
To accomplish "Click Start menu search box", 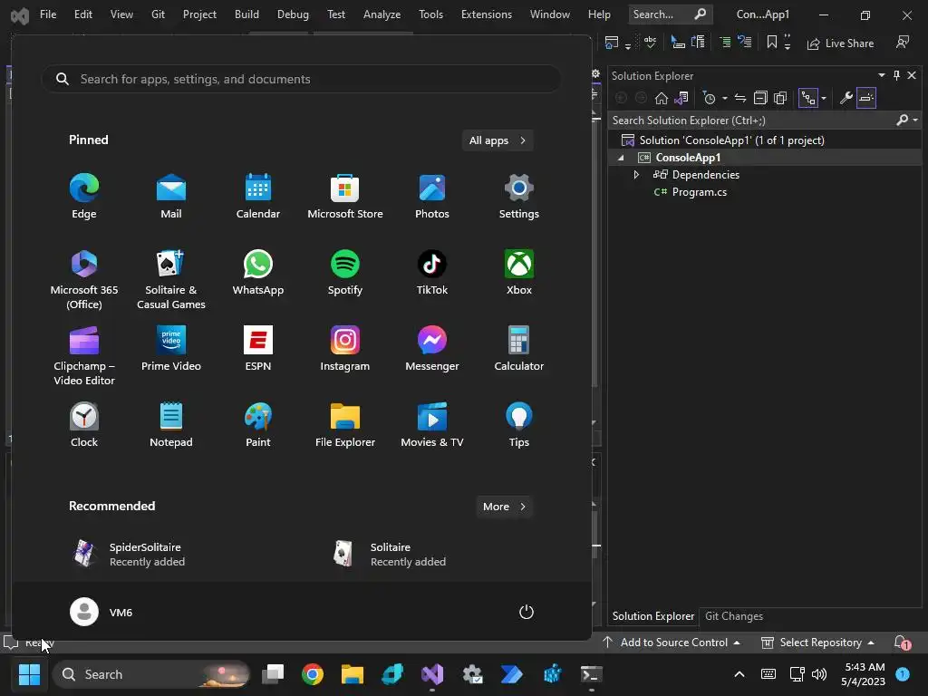I will point(301,79).
